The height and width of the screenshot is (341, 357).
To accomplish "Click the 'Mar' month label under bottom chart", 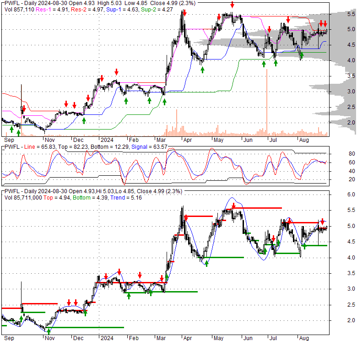I will pos(161,338).
